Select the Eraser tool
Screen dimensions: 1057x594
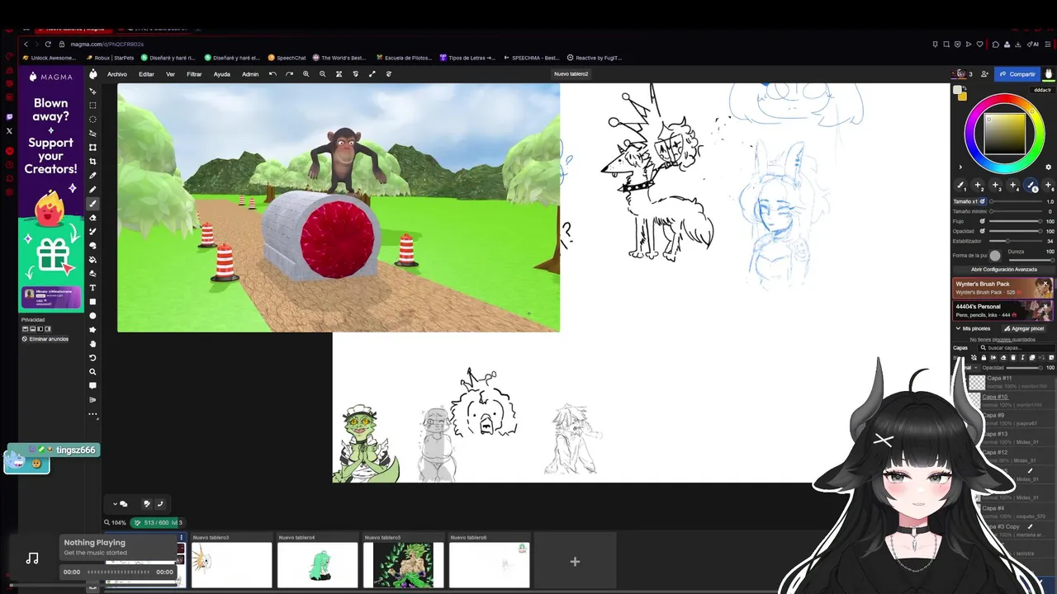click(x=92, y=217)
